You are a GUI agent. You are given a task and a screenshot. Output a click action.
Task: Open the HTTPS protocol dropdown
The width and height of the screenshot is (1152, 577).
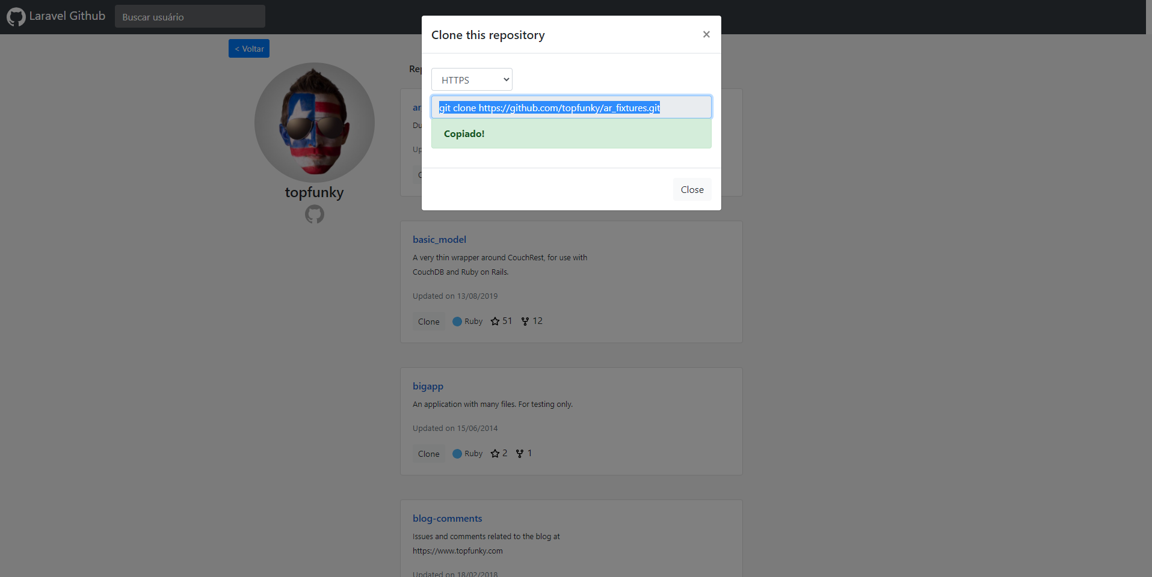472,79
